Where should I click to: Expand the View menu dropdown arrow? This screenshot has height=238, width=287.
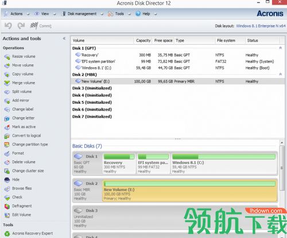coord(55,14)
